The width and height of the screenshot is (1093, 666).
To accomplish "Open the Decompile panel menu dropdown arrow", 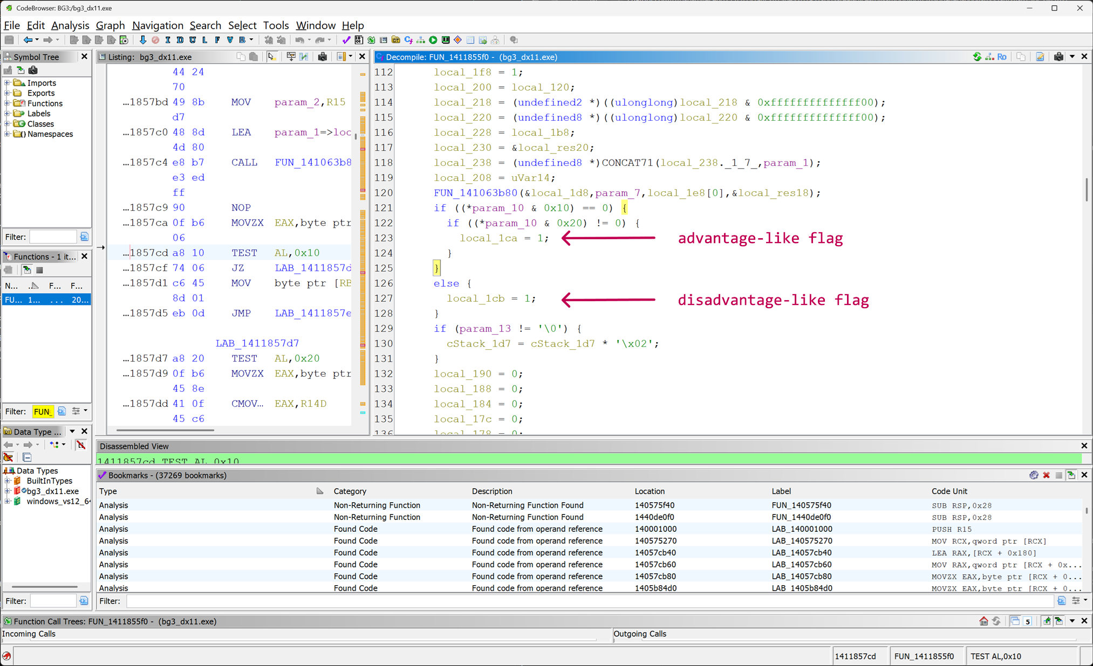I will 1072,57.
